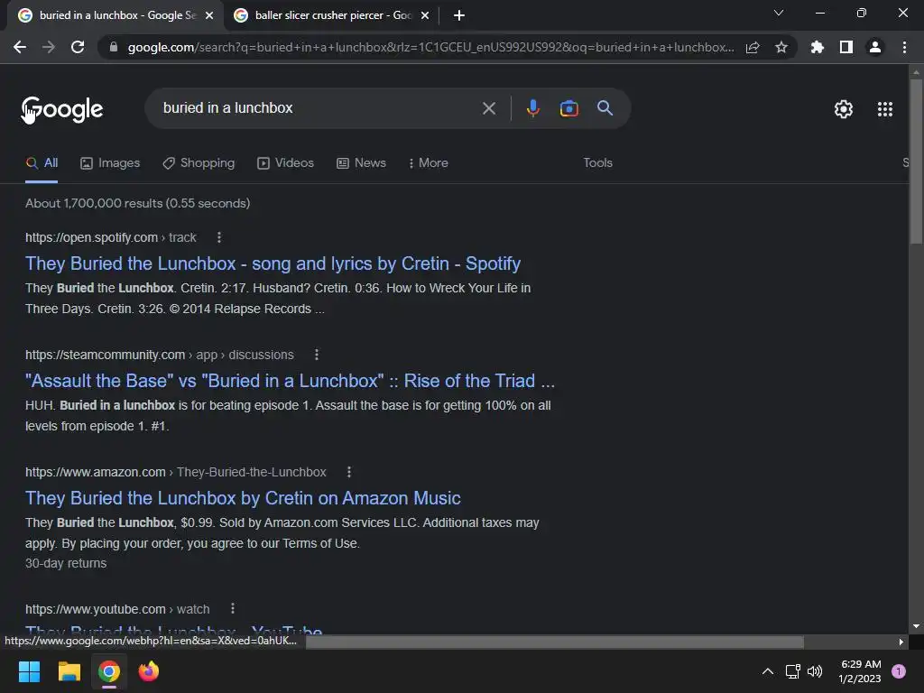Click the address bar URL
Viewport: 924px width, 693px height.
point(430,47)
